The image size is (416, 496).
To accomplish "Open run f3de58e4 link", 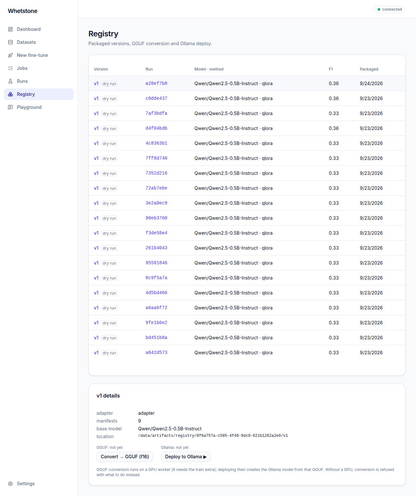I will coord(156,233).
